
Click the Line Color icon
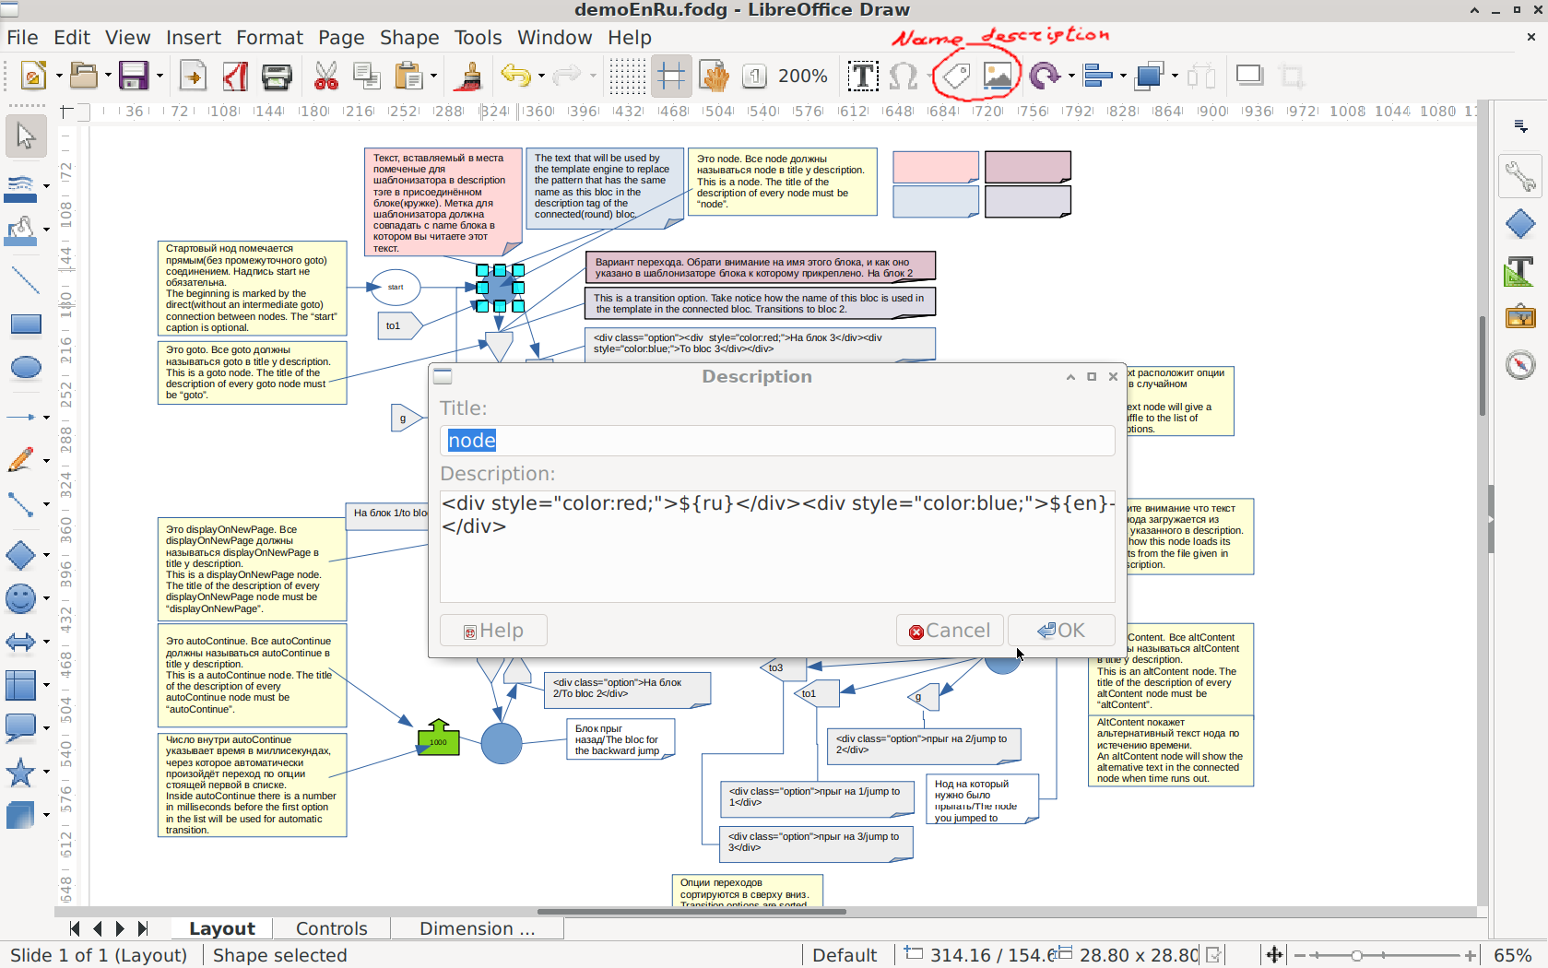click(20, 186)
